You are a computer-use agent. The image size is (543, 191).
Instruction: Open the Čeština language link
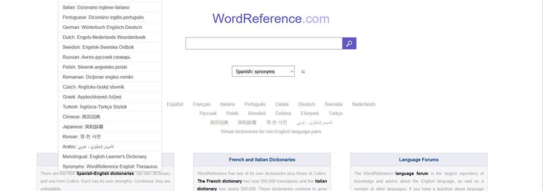283,113
